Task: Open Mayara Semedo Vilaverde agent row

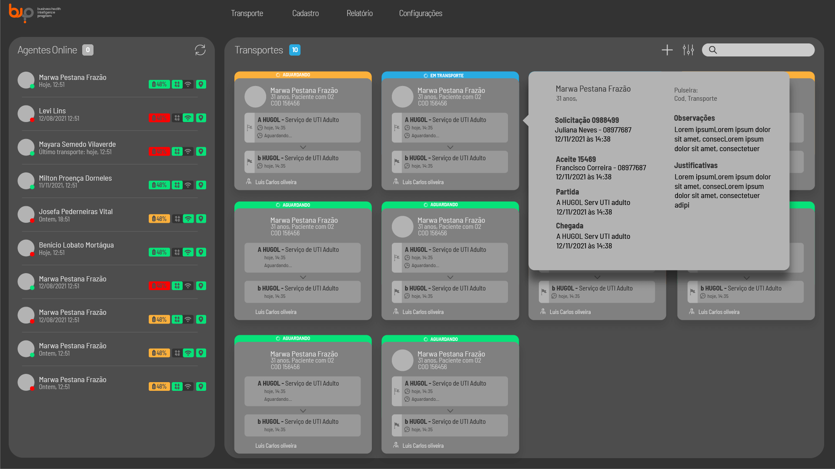Action: point(112,148)
